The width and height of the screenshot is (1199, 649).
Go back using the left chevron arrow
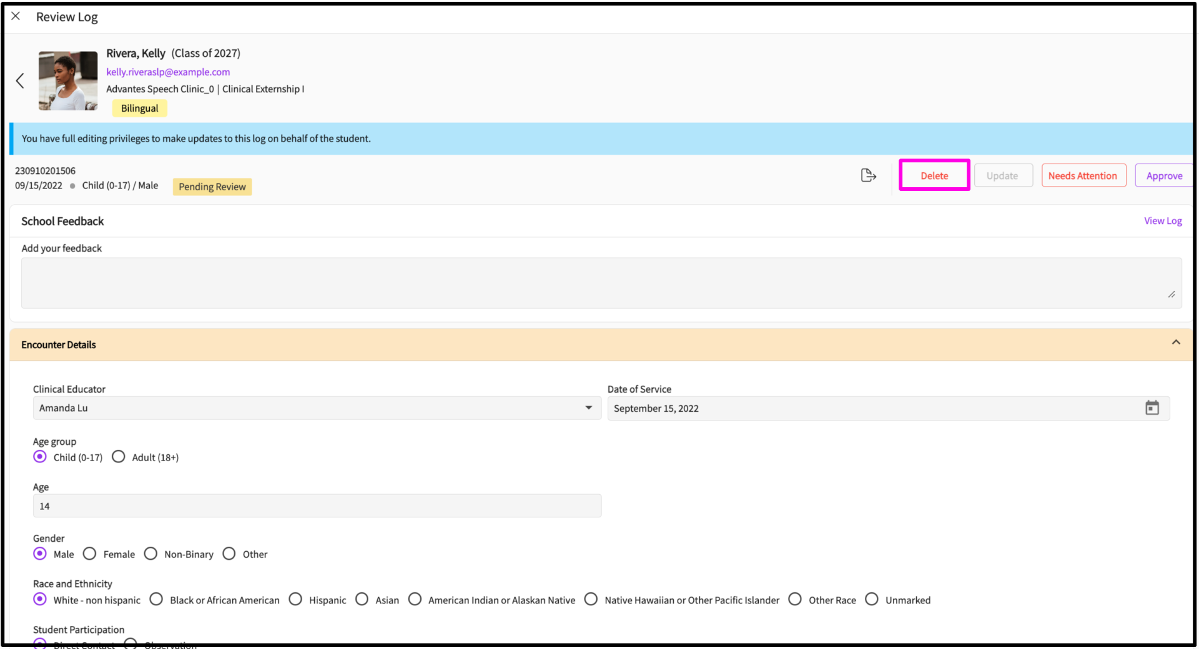[20, 81]
